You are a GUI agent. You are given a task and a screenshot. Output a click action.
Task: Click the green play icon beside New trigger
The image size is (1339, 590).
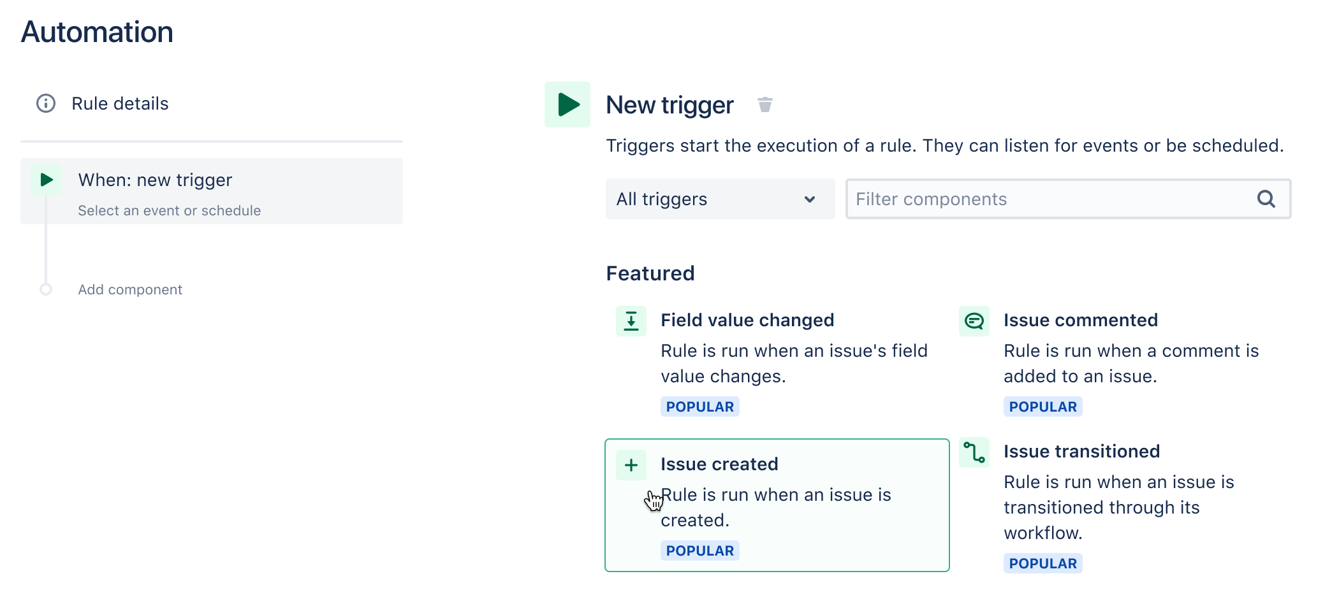coord(567,104)
